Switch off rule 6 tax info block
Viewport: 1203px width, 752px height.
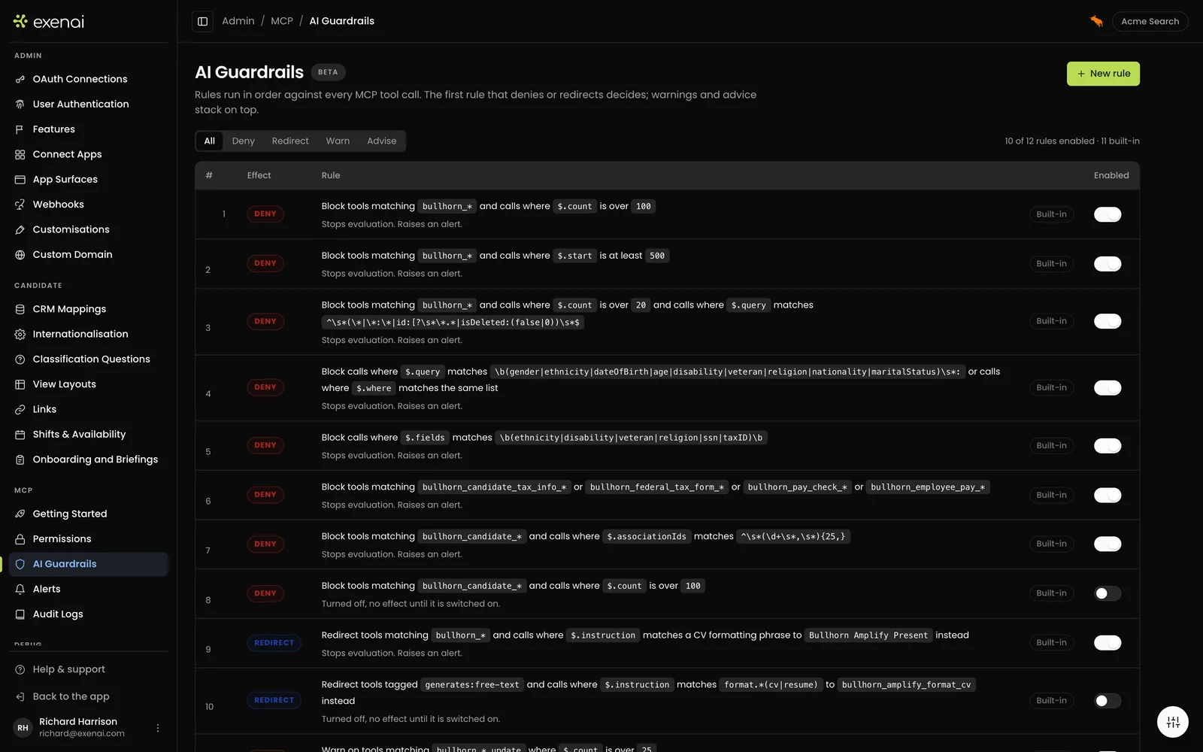1108,495
